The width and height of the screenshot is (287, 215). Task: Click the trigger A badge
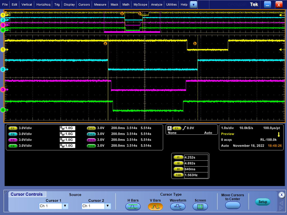[169, 128]
